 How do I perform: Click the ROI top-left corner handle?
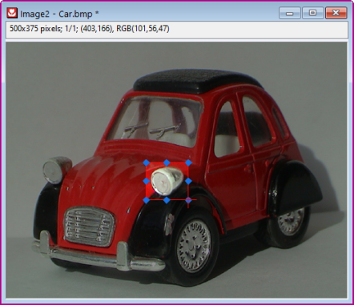click(147, 163)
